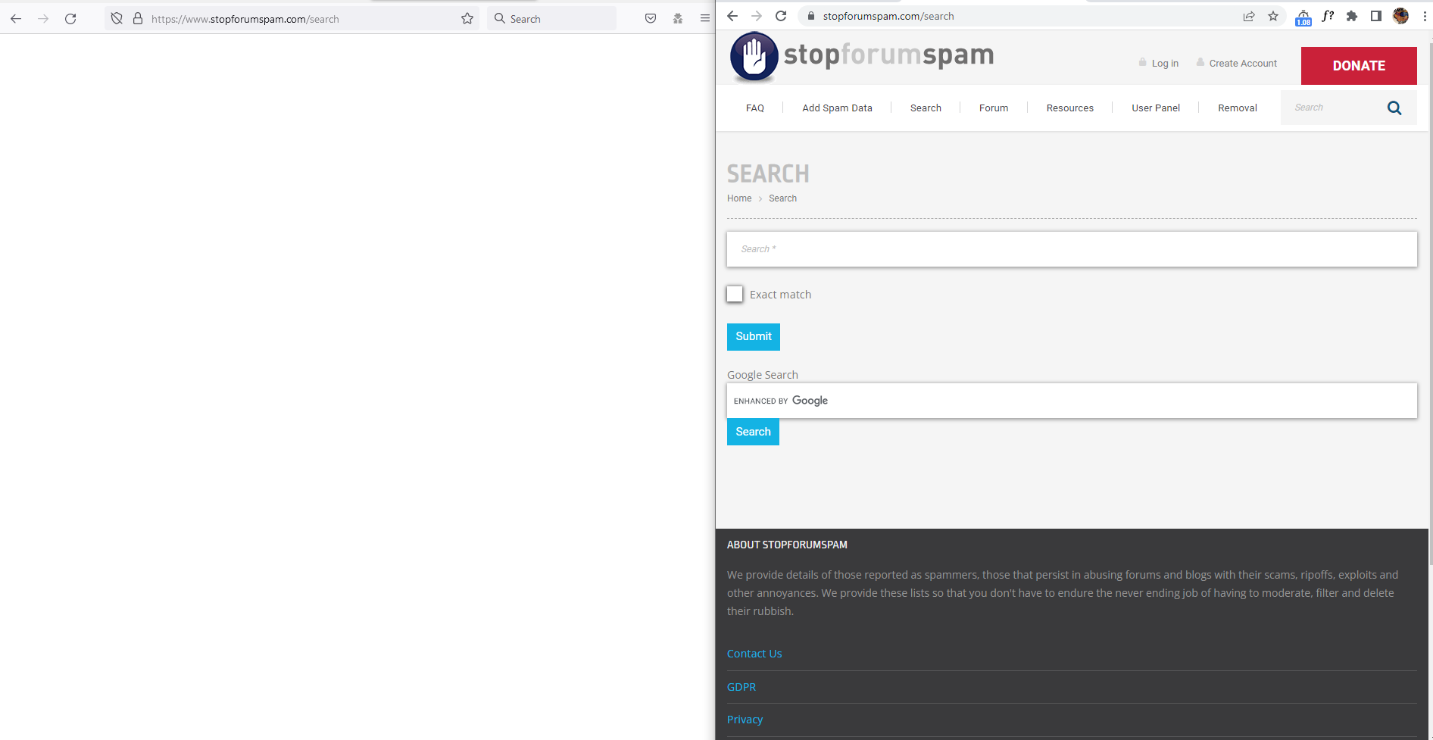This screenshot has height=740, width=1433.
Task: Click the blue Submit button
Action: click(x=754, y=337)
